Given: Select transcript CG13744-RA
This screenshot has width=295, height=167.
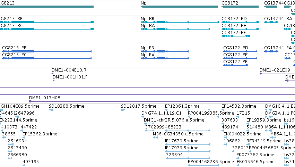Looking at the screenshot, I should point(271,22).
